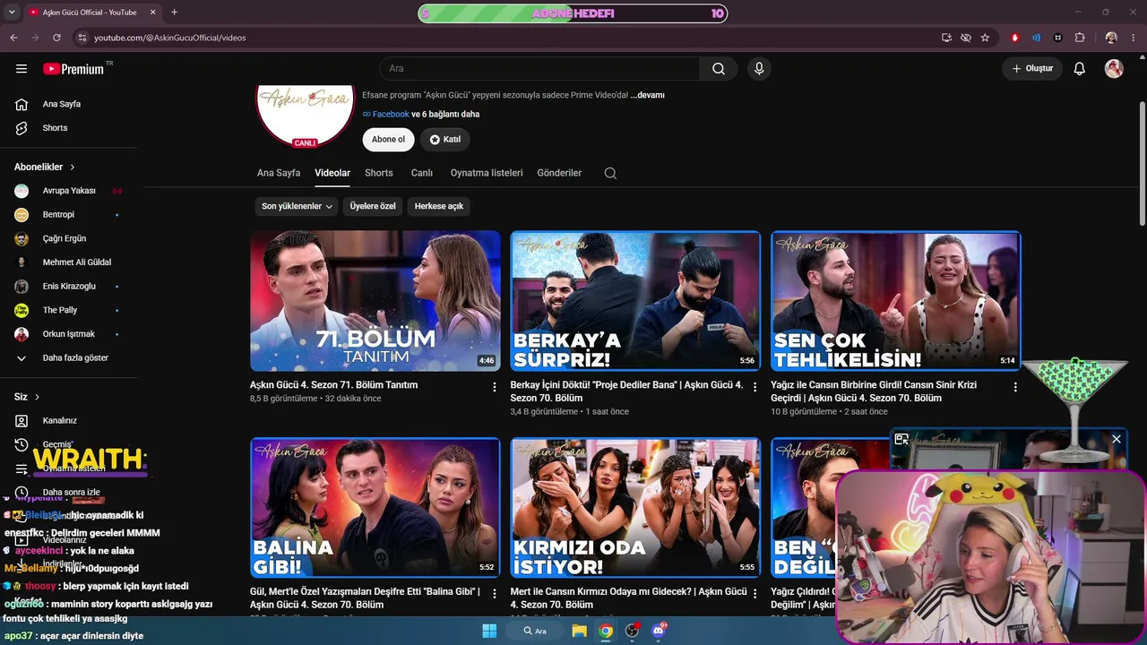This screenshot has height=645, width=1147.
Task: Open the Orkun Işıtmak subscription channel
Action: pyautogui.click(x=69, y=334)
